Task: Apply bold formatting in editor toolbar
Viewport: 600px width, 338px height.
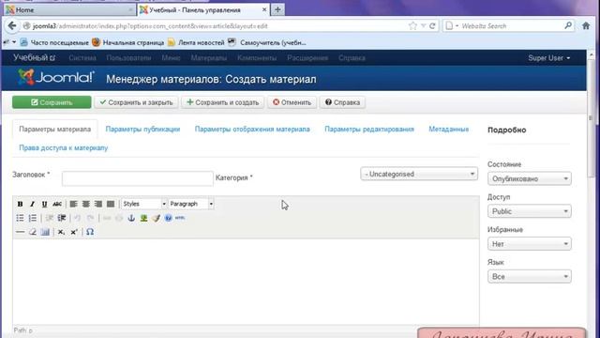Action: (20, 204)
